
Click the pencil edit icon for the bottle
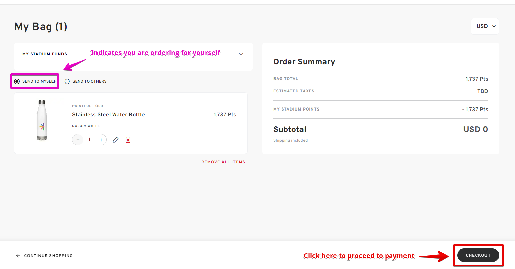[116, 140]
